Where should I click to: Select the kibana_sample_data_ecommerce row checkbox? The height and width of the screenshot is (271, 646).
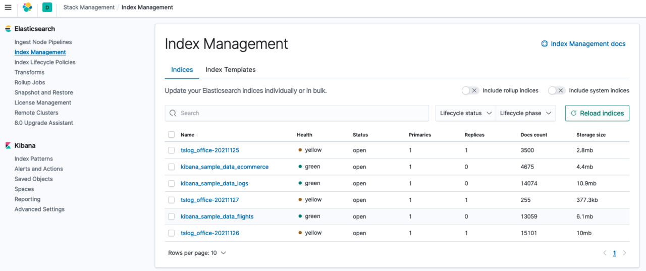[171, 167]
